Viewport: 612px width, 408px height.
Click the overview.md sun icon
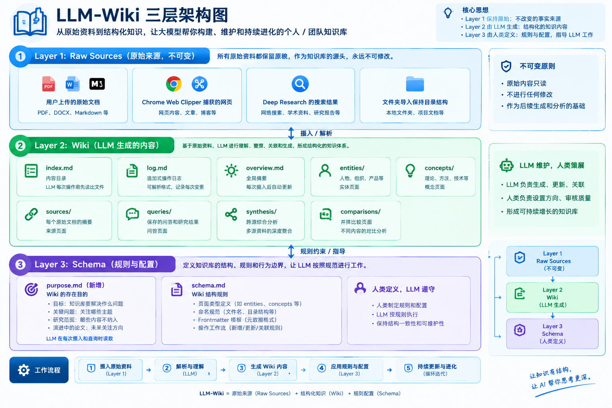pyautogui.click(x=231, y=171)
